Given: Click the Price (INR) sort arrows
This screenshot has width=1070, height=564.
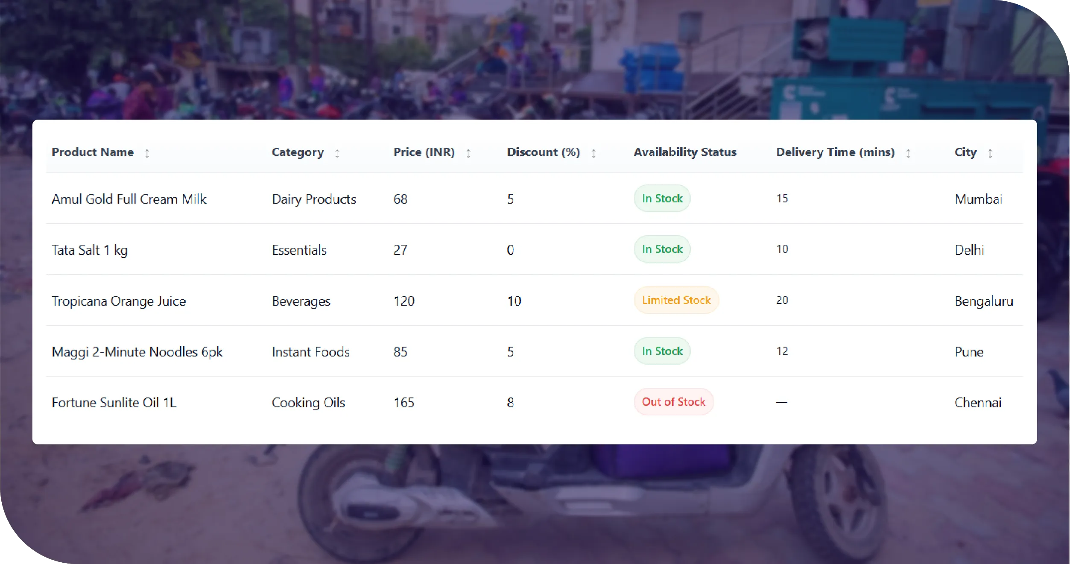Looking at the screenshot, I should (x=468, y=153).
